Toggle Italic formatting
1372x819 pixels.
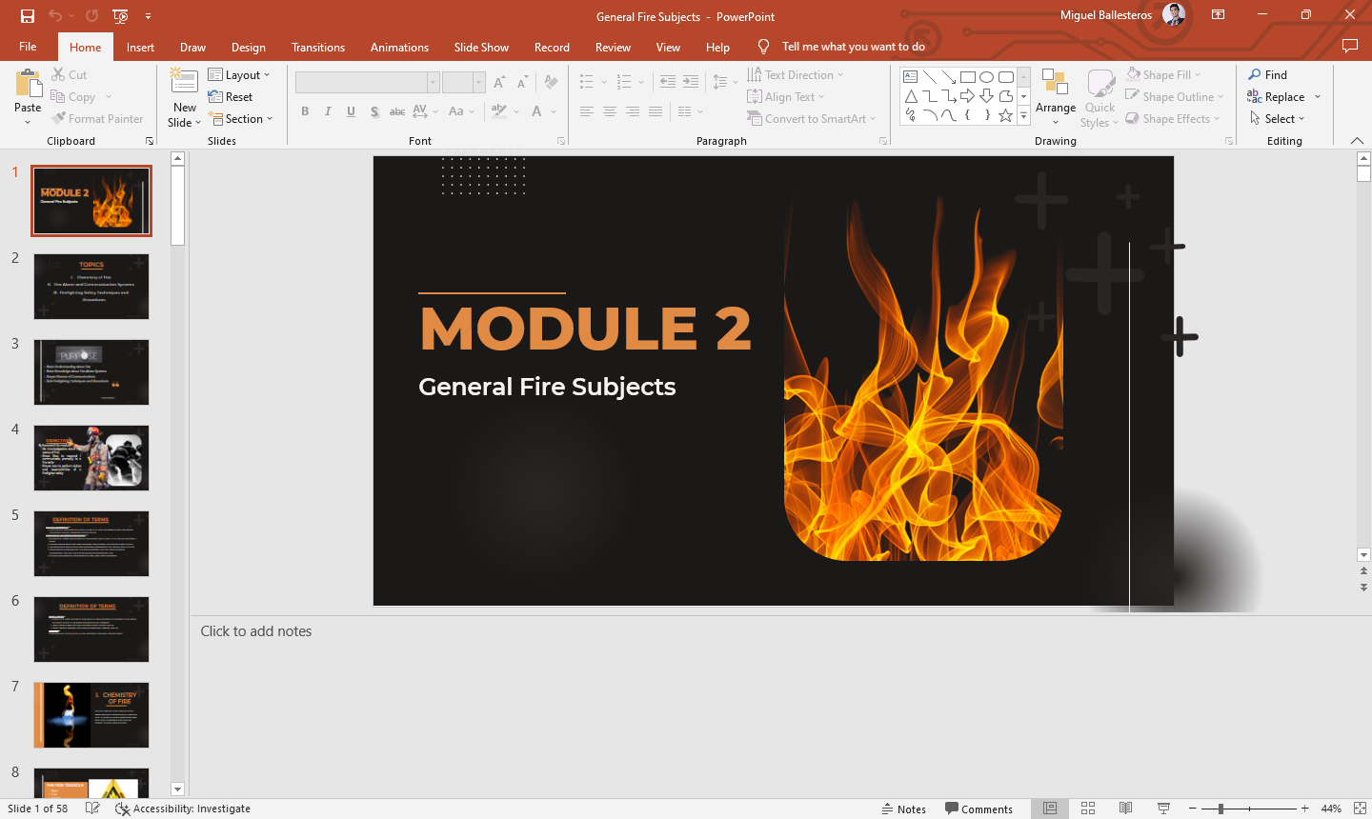pos(328,111)
